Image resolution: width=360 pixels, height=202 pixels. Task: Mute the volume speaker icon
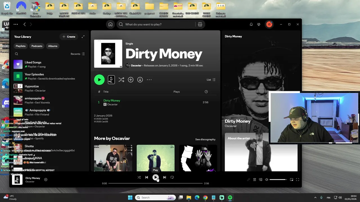pyautogui.click(x=267, y=180)
